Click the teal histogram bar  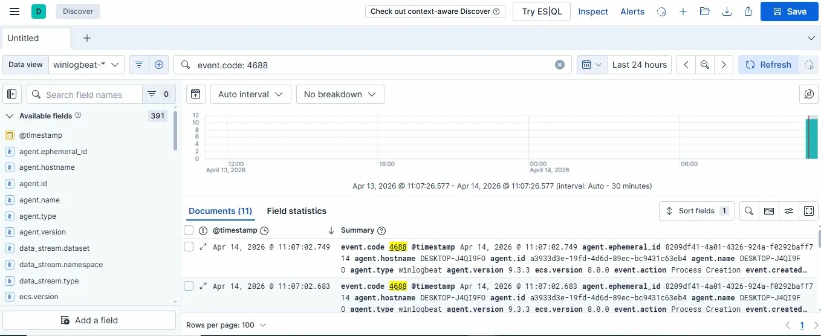tap(812, 138)
